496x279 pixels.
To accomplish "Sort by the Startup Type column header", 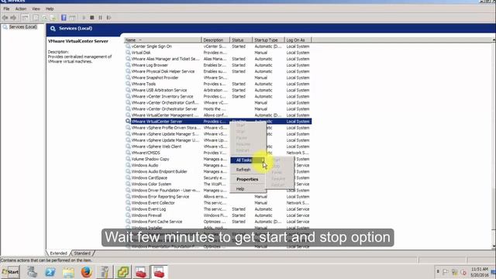I will pyautogui.click(x=268, y=40).
